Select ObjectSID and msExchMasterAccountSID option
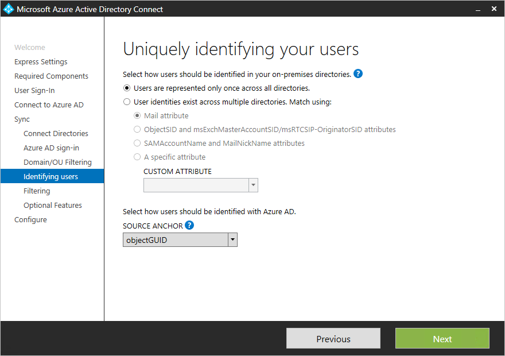 (136, 129)
